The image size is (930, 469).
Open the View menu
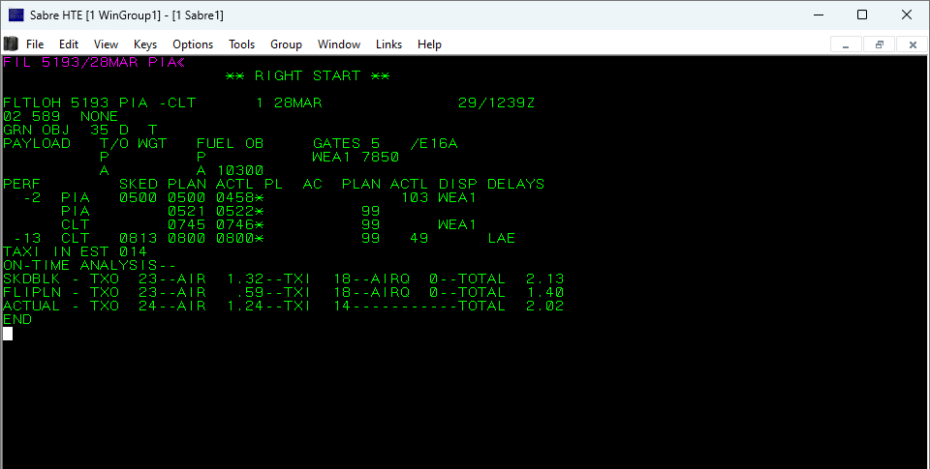click(x=106, y=44)
